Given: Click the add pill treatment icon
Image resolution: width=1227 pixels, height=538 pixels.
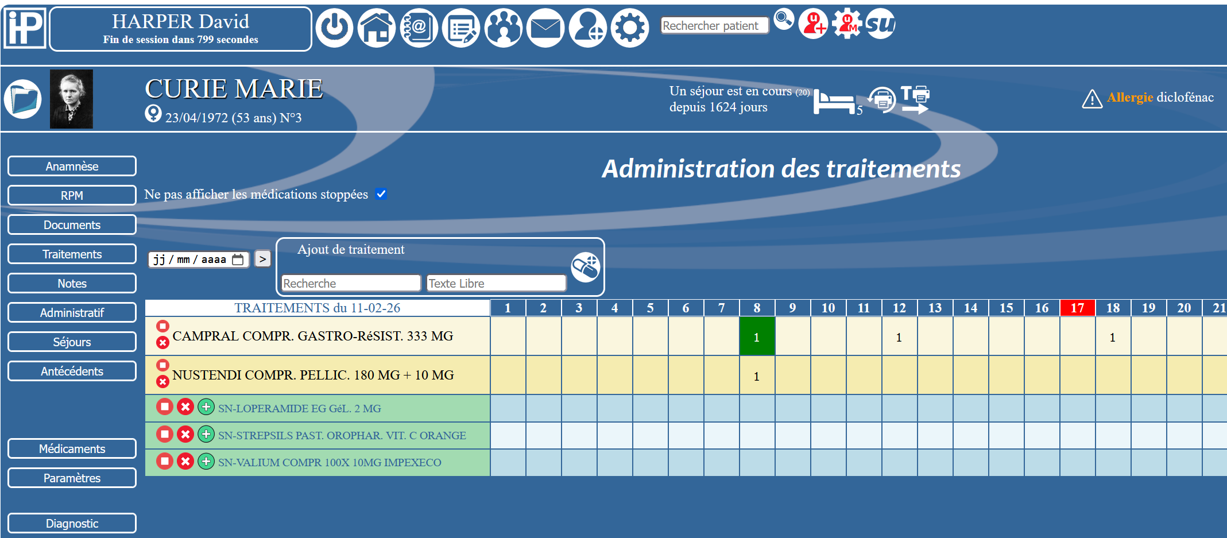Looking at the screenshot, I should (x=585, y=267).
